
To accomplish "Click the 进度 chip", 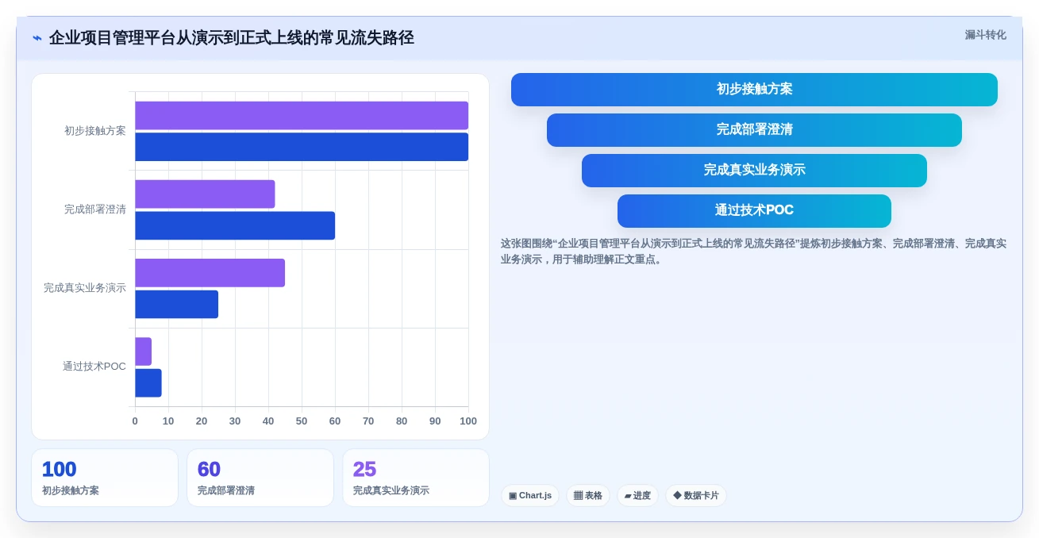I will [637, 495].
